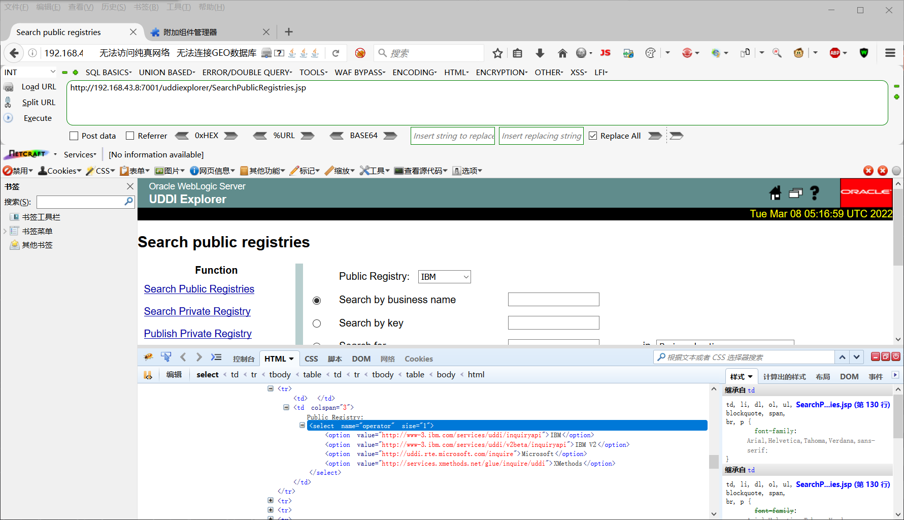Click the Publish Private Registry link
This screenshot has height=520, width=904.
197,334
